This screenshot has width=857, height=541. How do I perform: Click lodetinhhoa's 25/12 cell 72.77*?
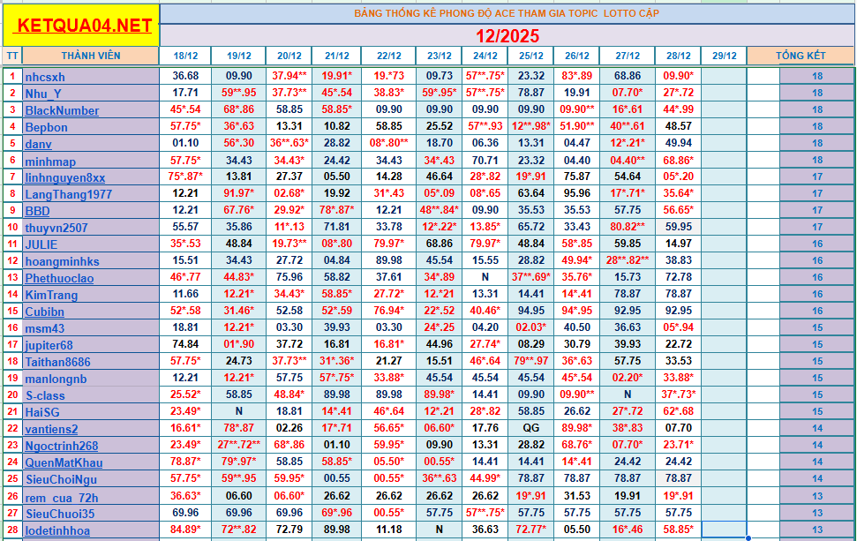tap(531, 530)
